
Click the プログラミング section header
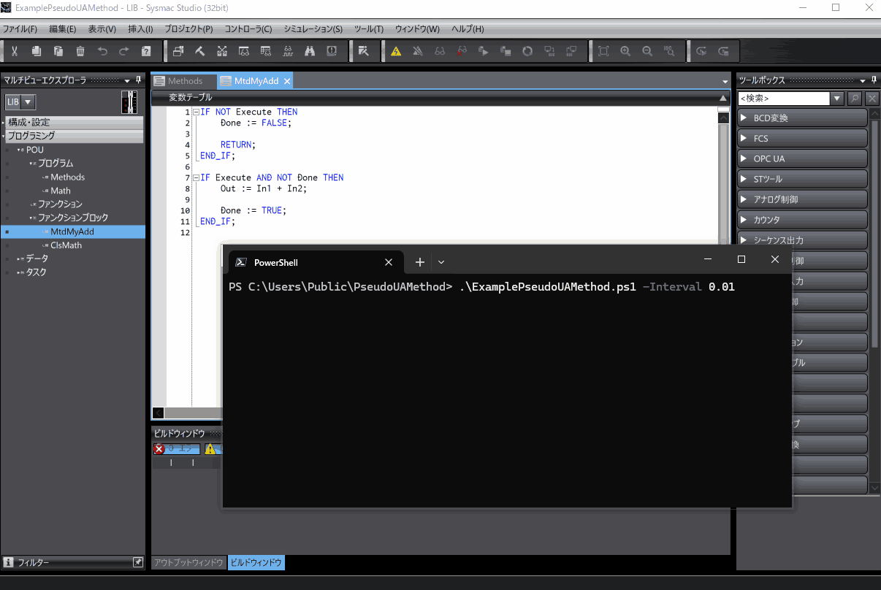pyautogui.click(x=73, y=135)
